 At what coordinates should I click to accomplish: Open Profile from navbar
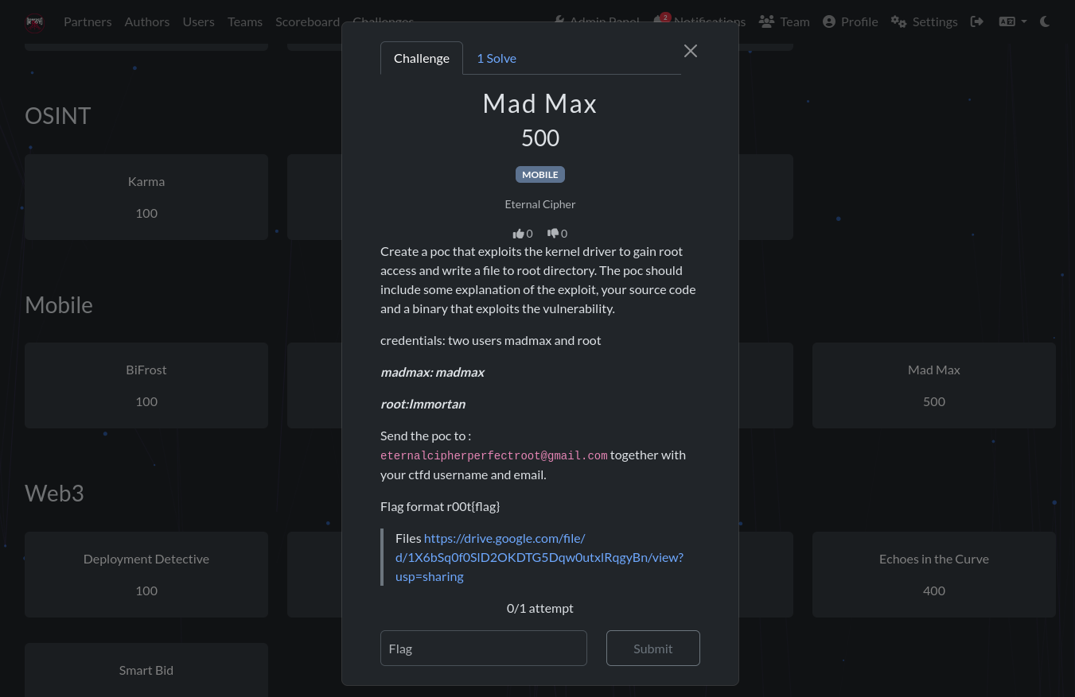click(x=850, y=21)
